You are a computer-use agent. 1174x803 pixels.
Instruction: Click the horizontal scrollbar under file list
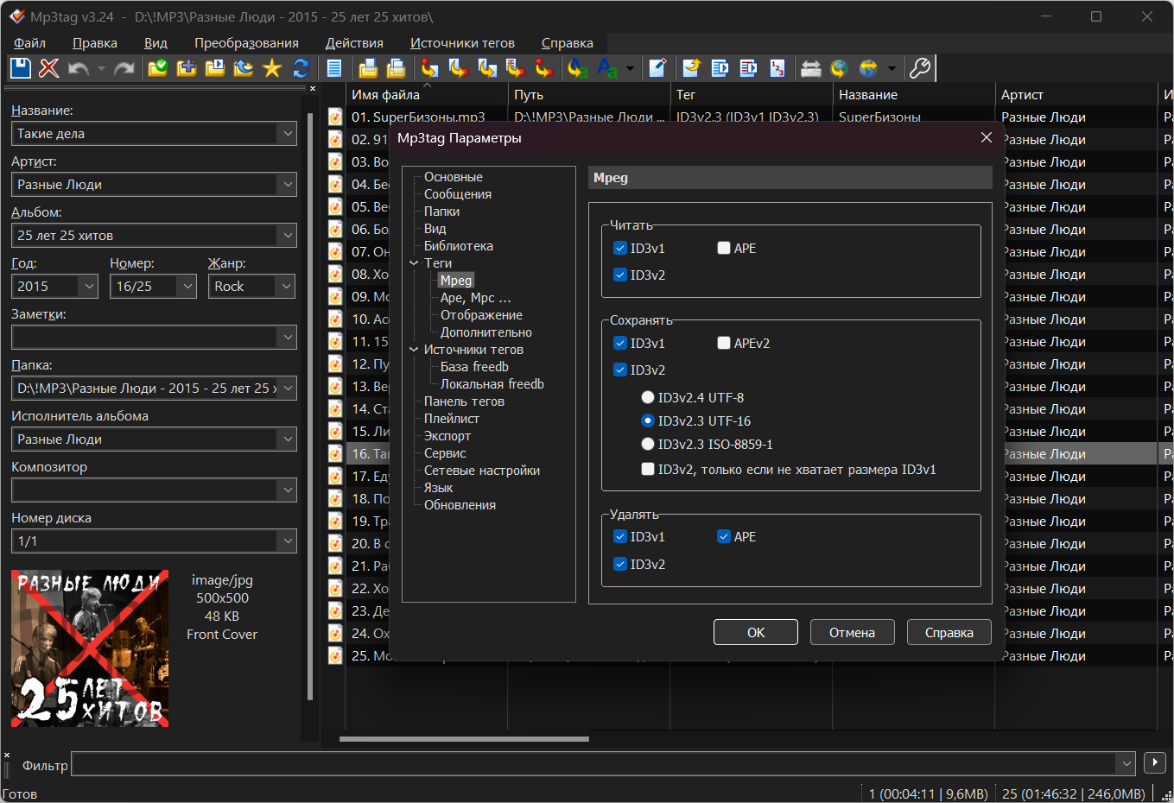click(464, 739)
